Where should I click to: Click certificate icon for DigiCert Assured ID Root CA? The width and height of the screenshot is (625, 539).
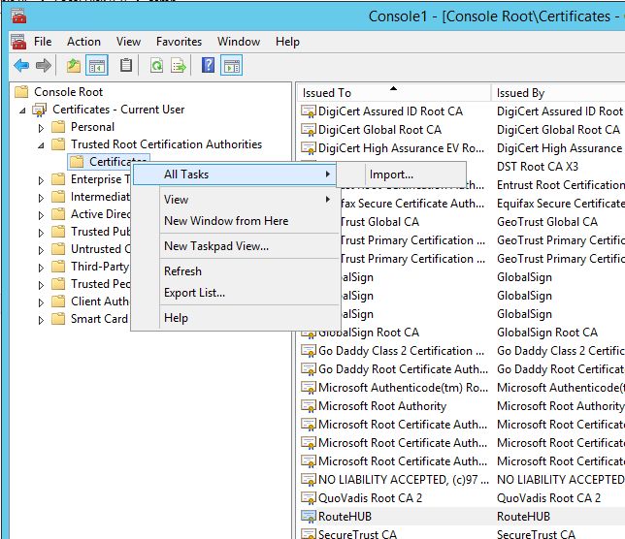point(309,111)
